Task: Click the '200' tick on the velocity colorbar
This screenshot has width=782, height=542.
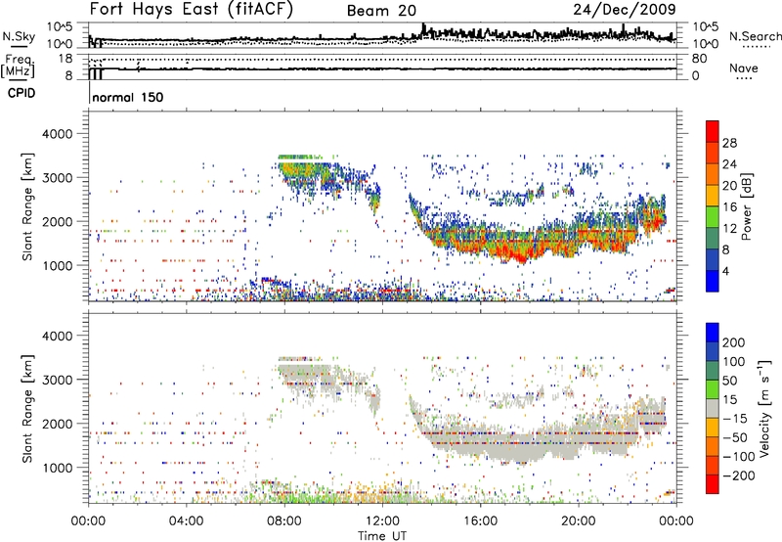Action: pos(734,342)
